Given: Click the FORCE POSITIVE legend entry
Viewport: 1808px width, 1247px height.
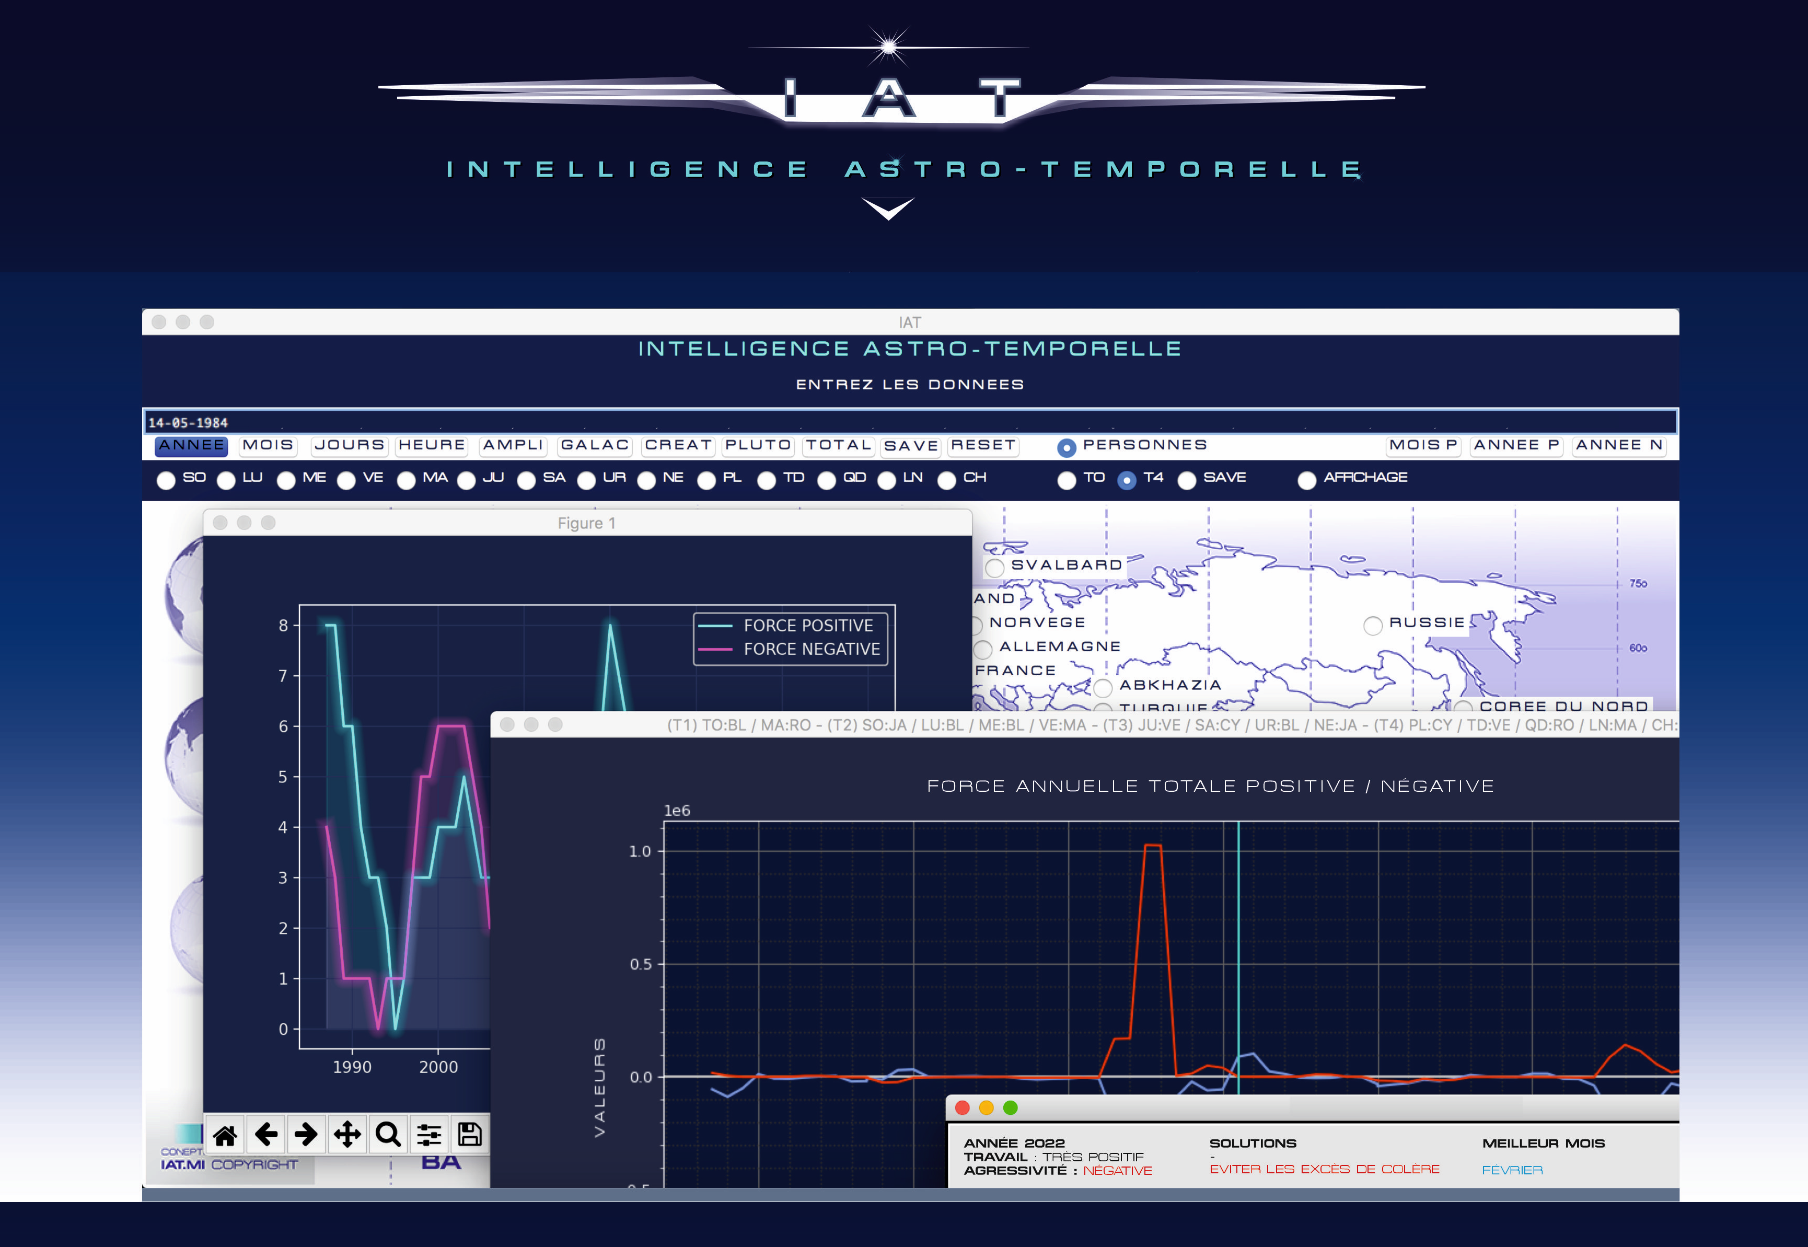Looking at the screenshot, I should (791, 626).
